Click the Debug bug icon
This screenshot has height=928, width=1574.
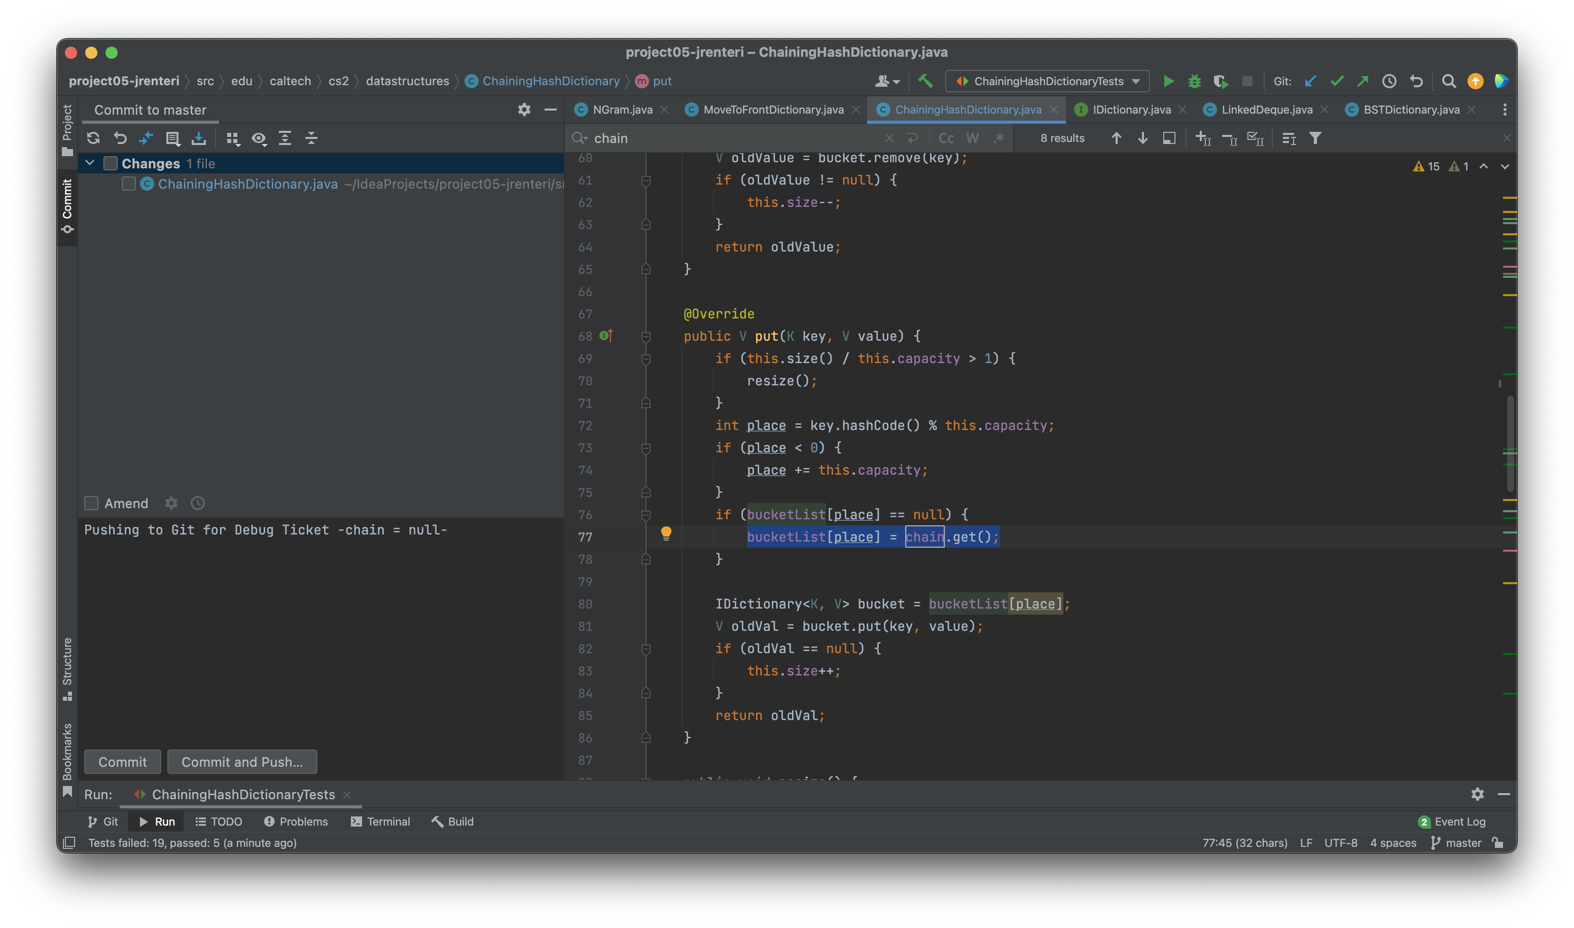coord(1194,81)
